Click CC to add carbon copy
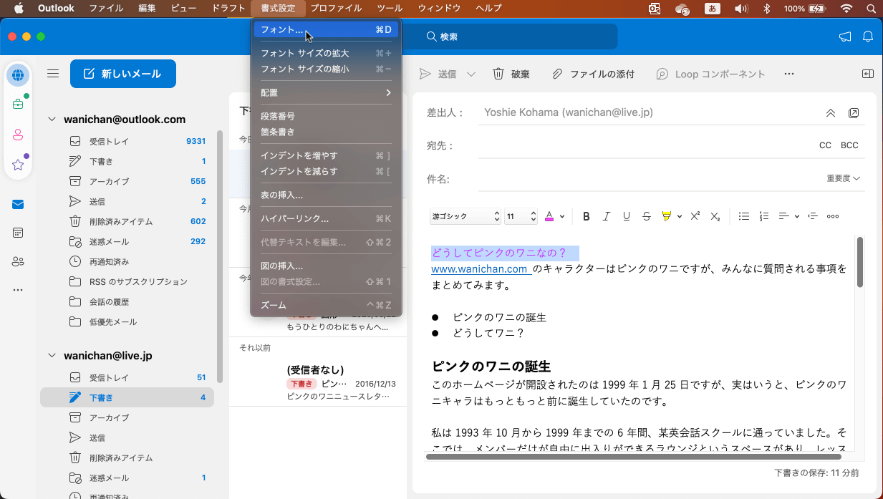Image resolution: width=883 pixels, height=499 pixels. (x=825, y=145)
